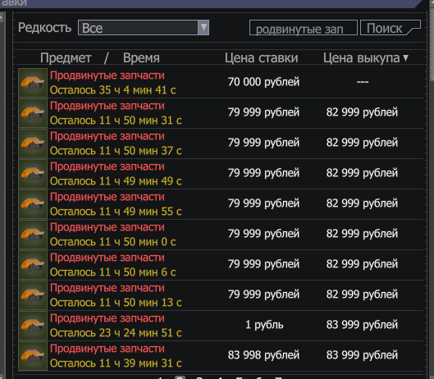
Task: Focus the search field with родвинутые зап
Action: click(x=304, y=28)
